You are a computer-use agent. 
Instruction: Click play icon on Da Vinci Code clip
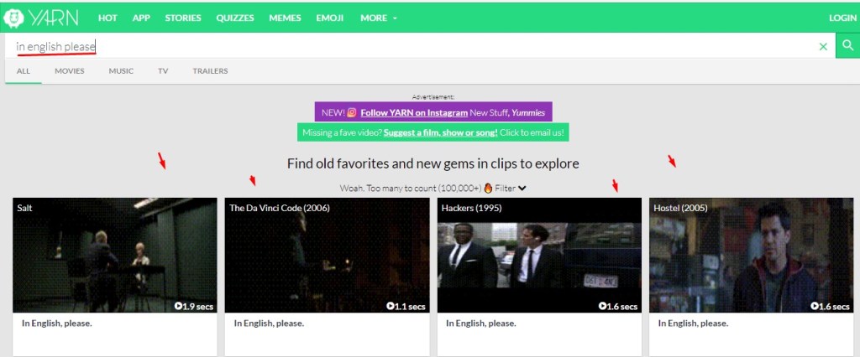[391, 307]
